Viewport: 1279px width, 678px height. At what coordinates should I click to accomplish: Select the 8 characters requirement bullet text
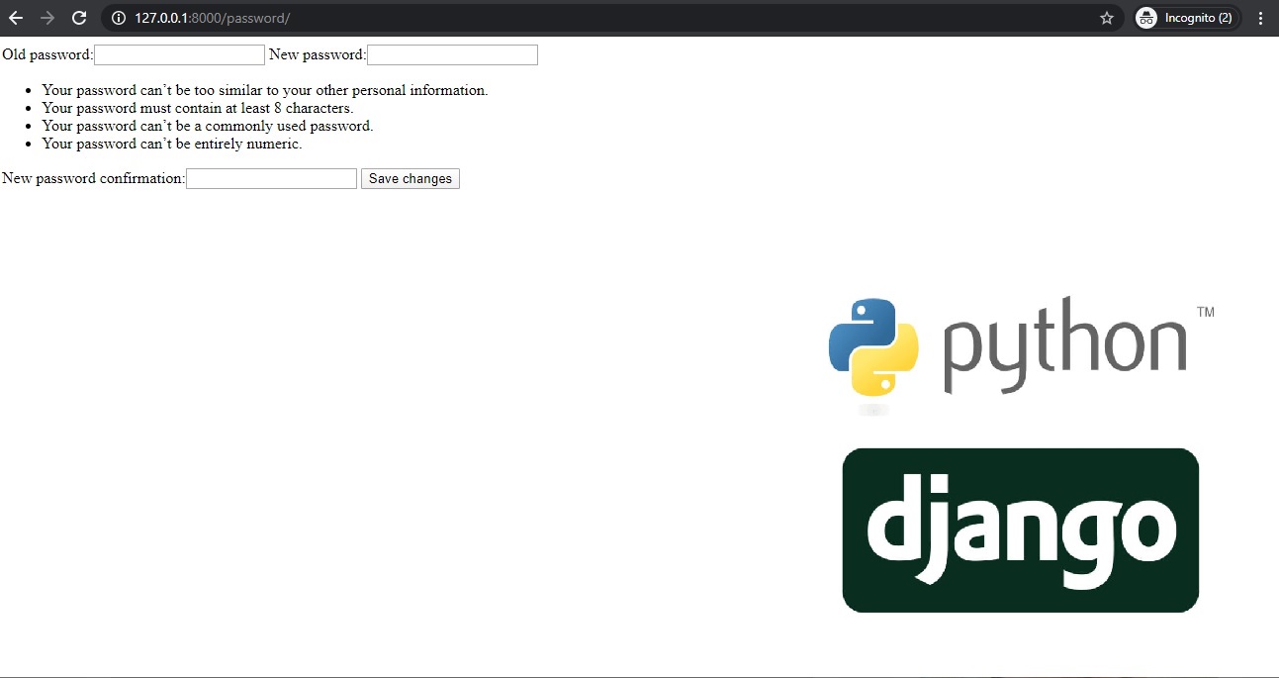[x=197, y=108]
